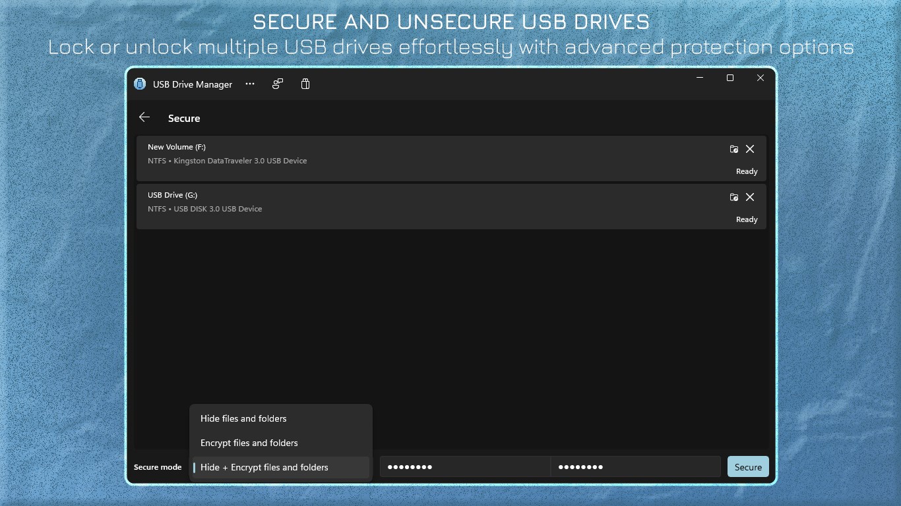Viewport: 901px width, 506px height.
Task: Remove USB Drive (G:) from the list
Action: click(x=750, y=197)
